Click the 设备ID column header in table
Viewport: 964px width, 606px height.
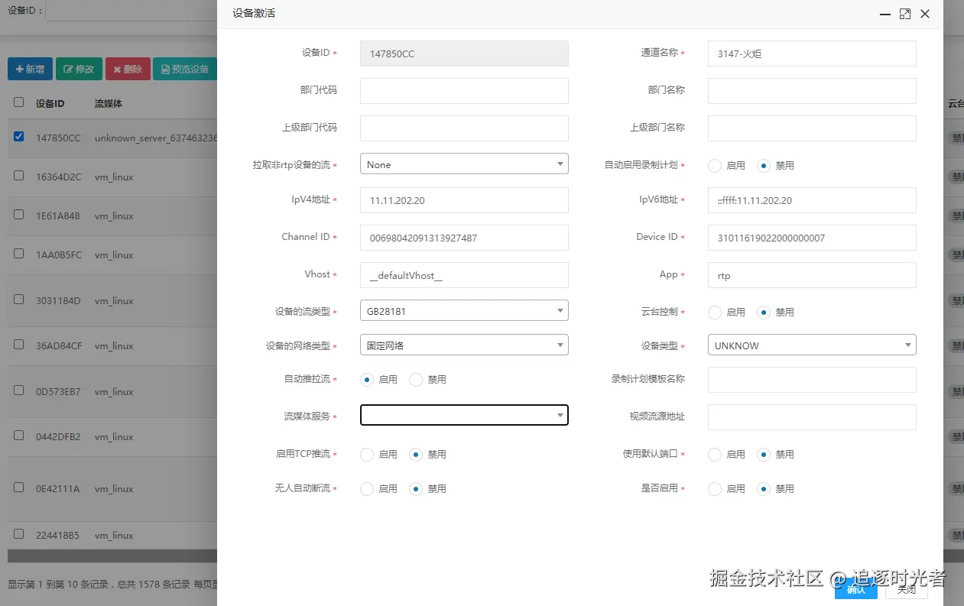coord(50,103)
